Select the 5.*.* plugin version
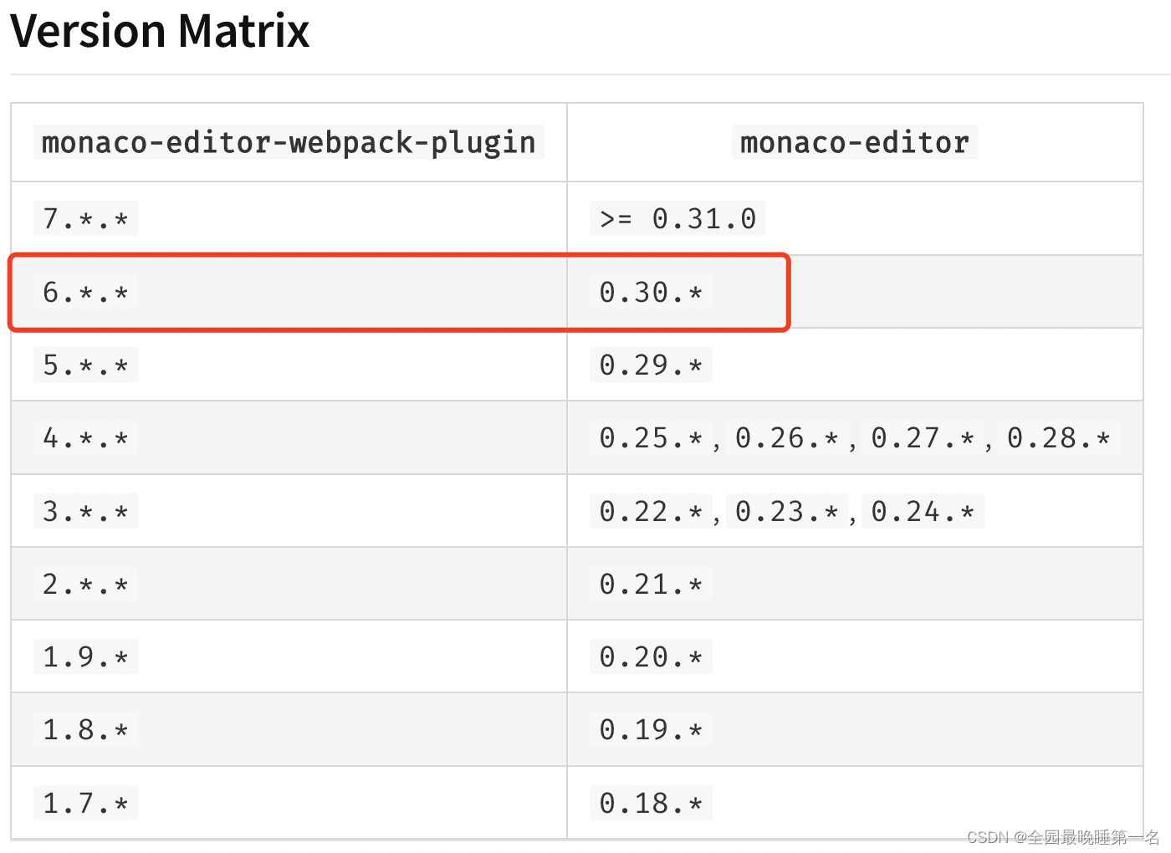This screenshot has height=853, width=1171. [86, 365]
